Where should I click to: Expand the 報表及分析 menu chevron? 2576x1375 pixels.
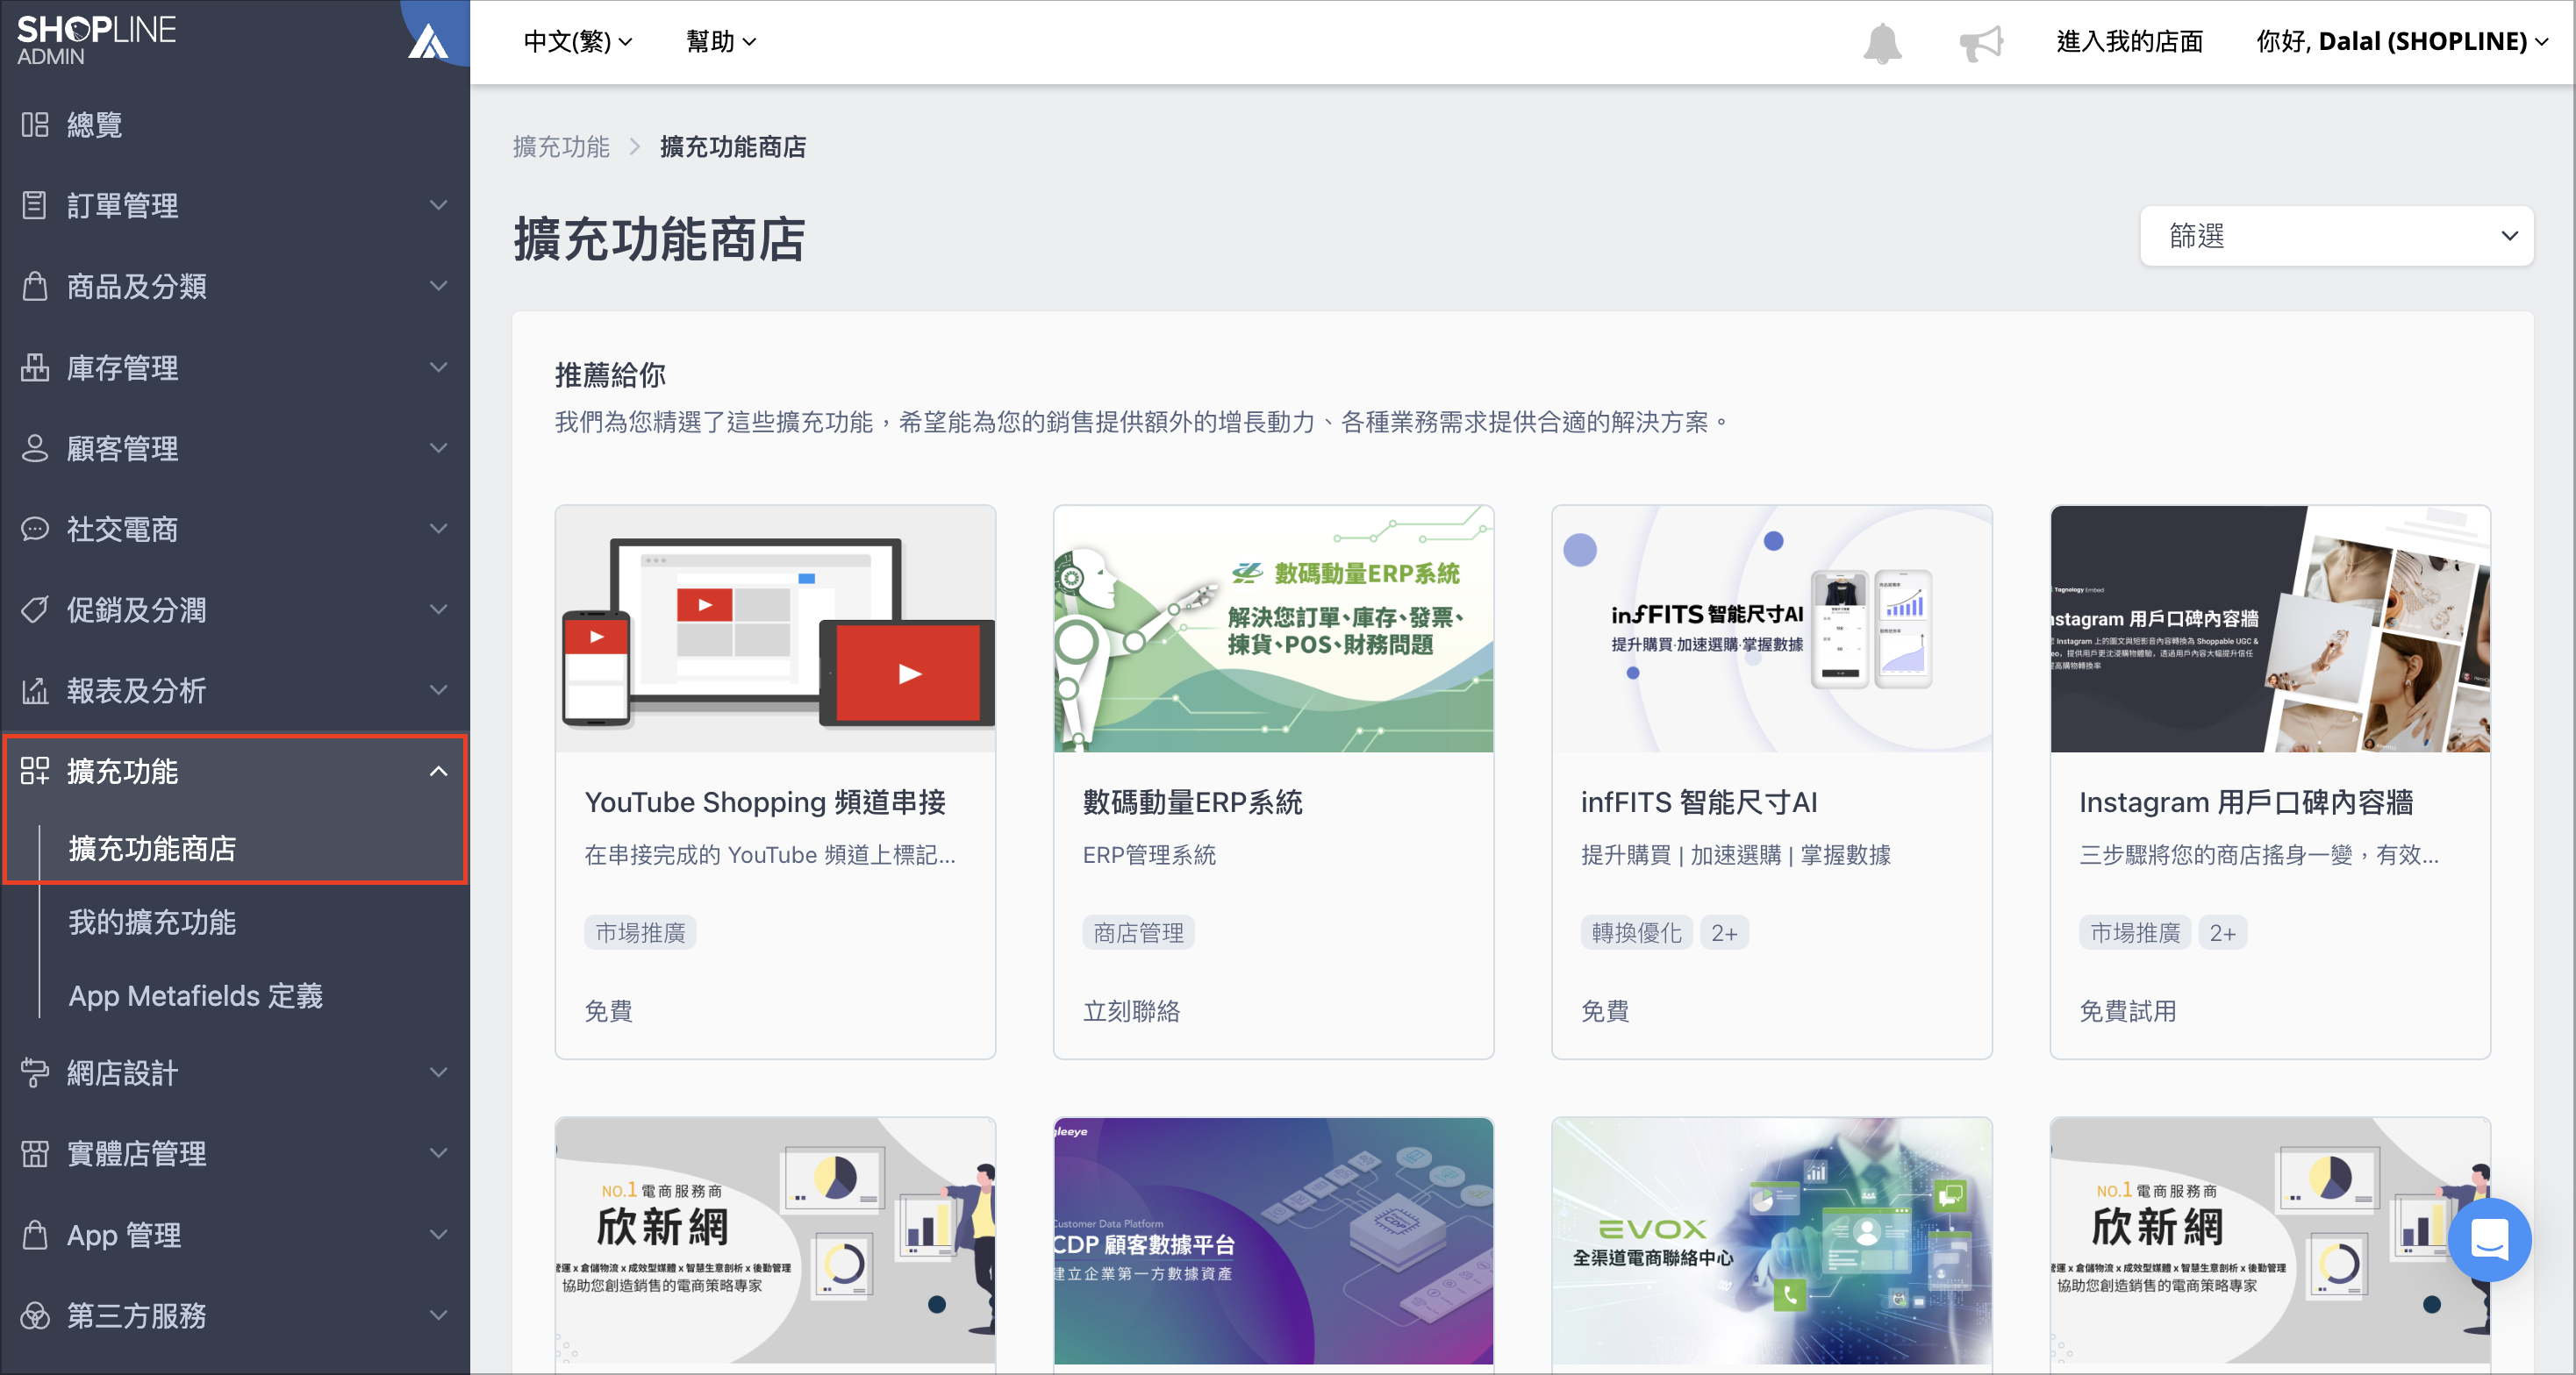[438, 690]
